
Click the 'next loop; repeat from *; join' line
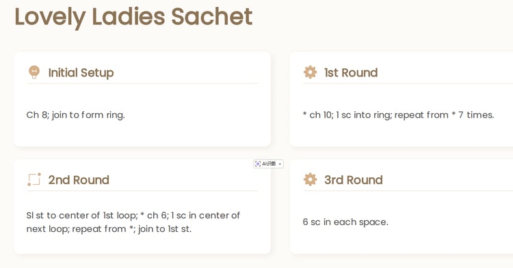pos(109,228)
